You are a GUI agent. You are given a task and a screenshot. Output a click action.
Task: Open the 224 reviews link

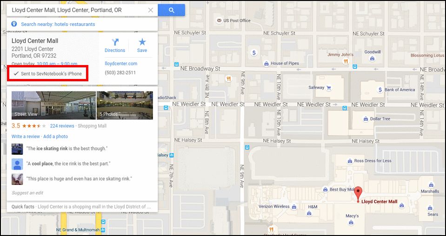62,126
